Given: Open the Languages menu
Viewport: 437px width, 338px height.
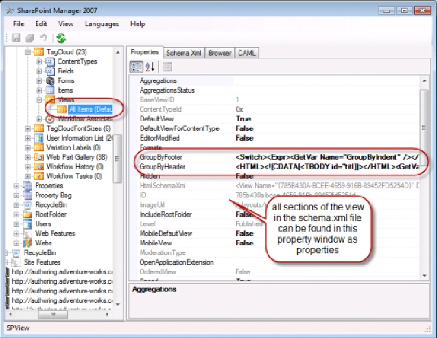Looking at the screenshot, I should (x=102, y=24).
